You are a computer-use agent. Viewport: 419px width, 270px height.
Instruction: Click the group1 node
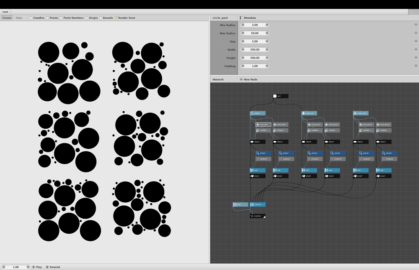(258, 176)
